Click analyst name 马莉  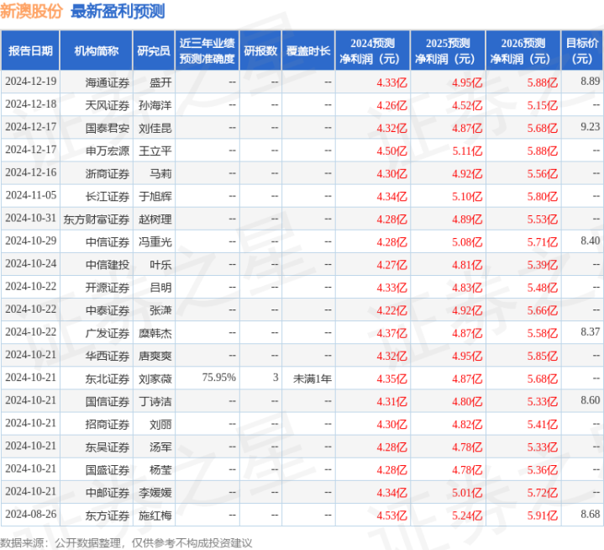click(160, 173)
